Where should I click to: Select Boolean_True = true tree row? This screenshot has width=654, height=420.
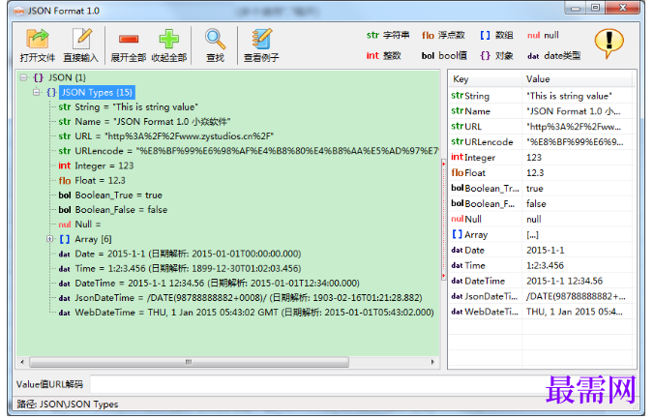tap(110, 195)
